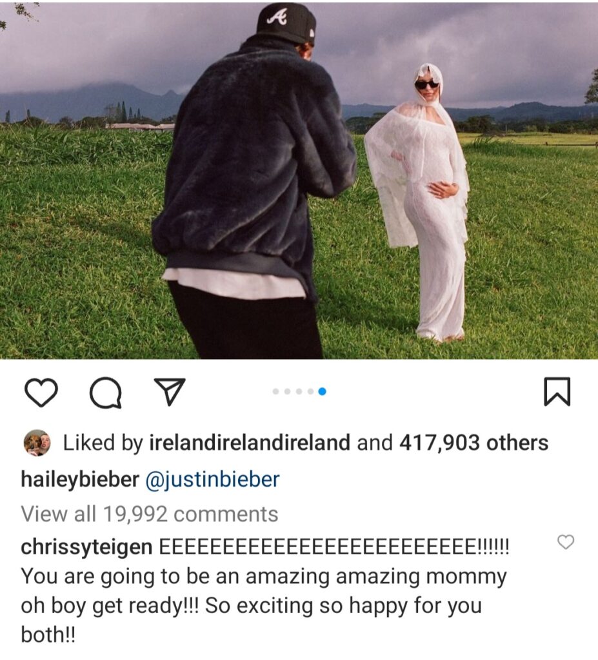View all 19,992 comments
Screen dimensions: 598x660
tap(150, 514)
